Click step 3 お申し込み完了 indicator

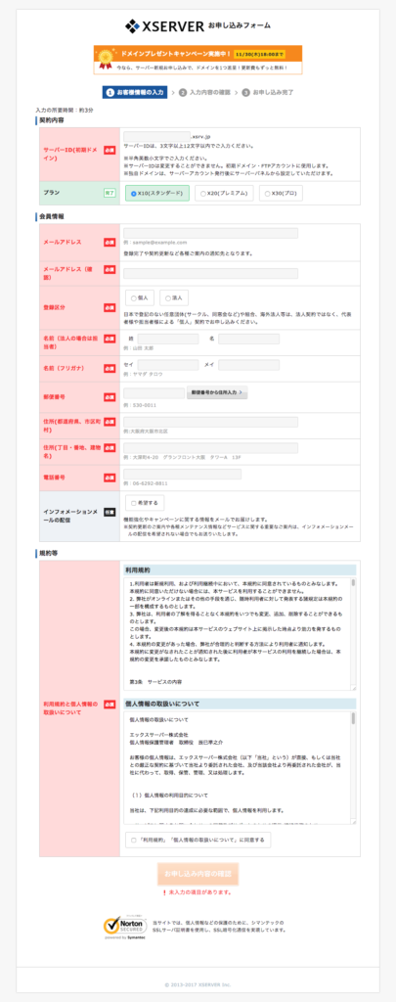267,92
